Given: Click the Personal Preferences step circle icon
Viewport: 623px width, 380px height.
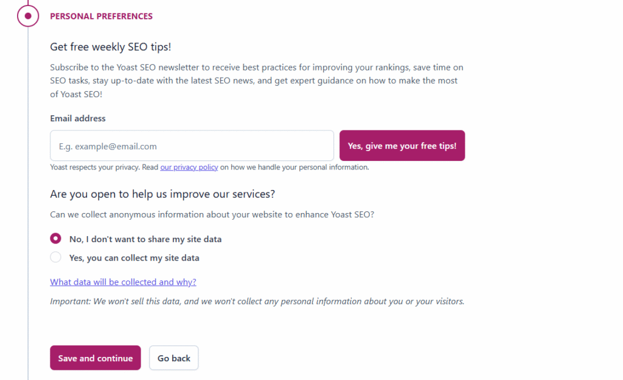Looking at the screenshot, I should (28, 16).
